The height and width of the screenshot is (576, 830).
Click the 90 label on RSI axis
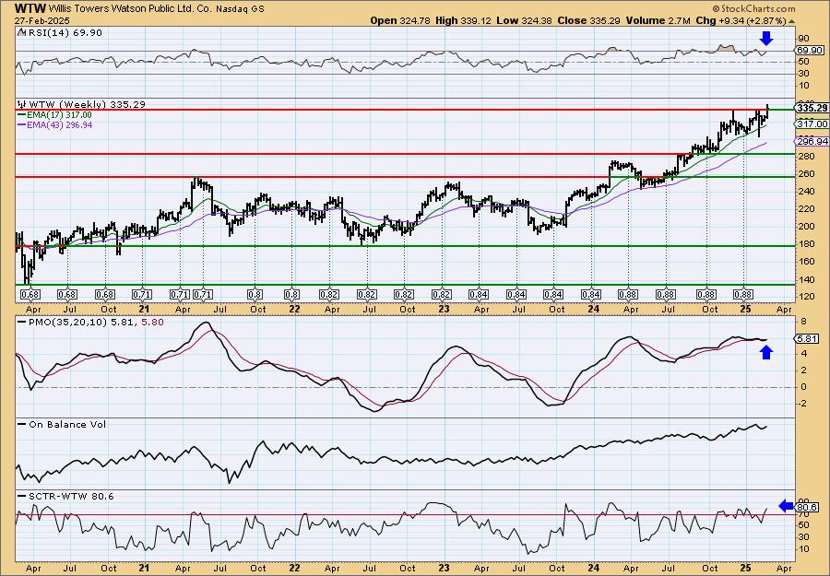pos(803,39)
